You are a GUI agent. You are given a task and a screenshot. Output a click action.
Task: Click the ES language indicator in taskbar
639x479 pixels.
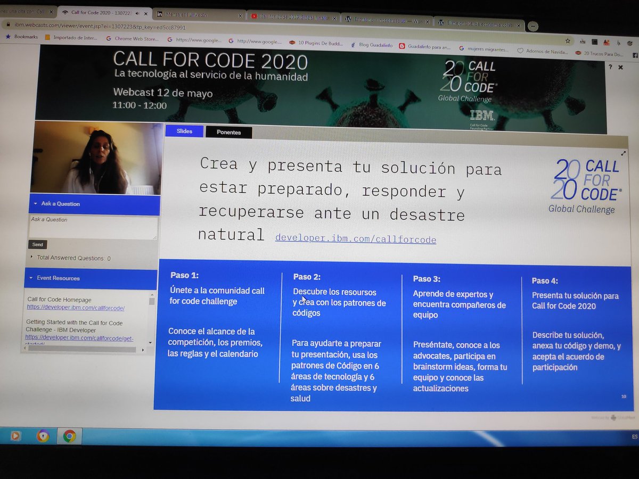(634, 436)
